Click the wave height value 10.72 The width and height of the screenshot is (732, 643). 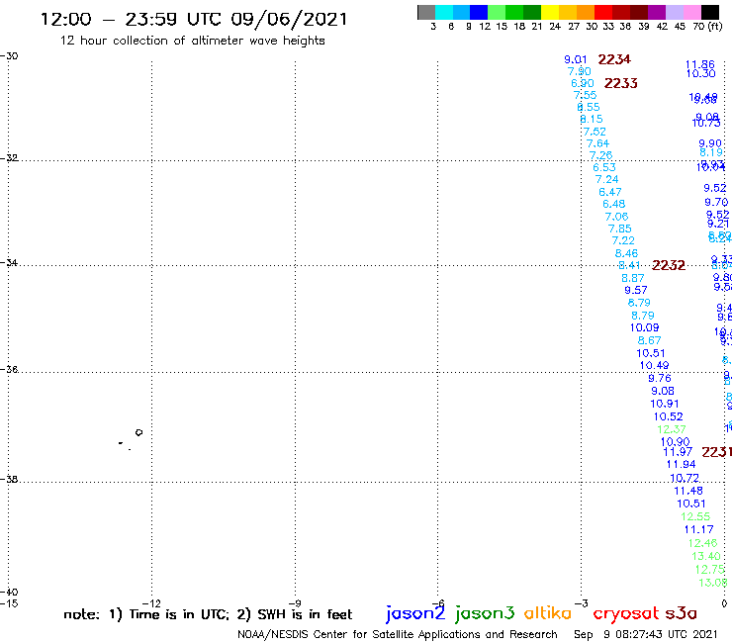coord(685,478)
